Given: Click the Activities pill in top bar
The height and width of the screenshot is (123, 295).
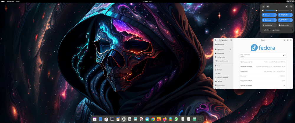Looking at the screenshot, I should (x=3, y=1).
